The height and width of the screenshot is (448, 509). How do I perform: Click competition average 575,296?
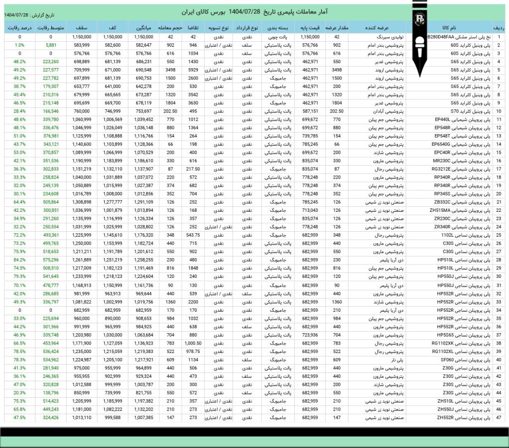point(51,260)
